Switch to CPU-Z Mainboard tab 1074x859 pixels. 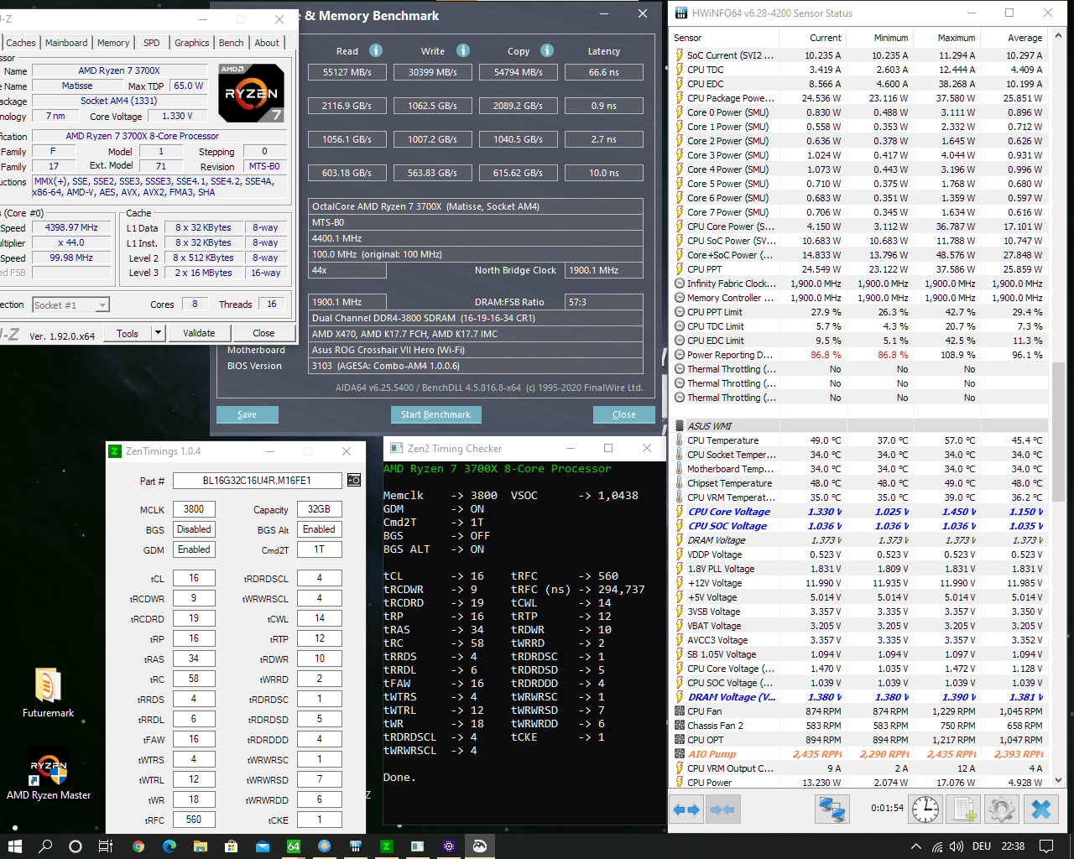(66, 43)
